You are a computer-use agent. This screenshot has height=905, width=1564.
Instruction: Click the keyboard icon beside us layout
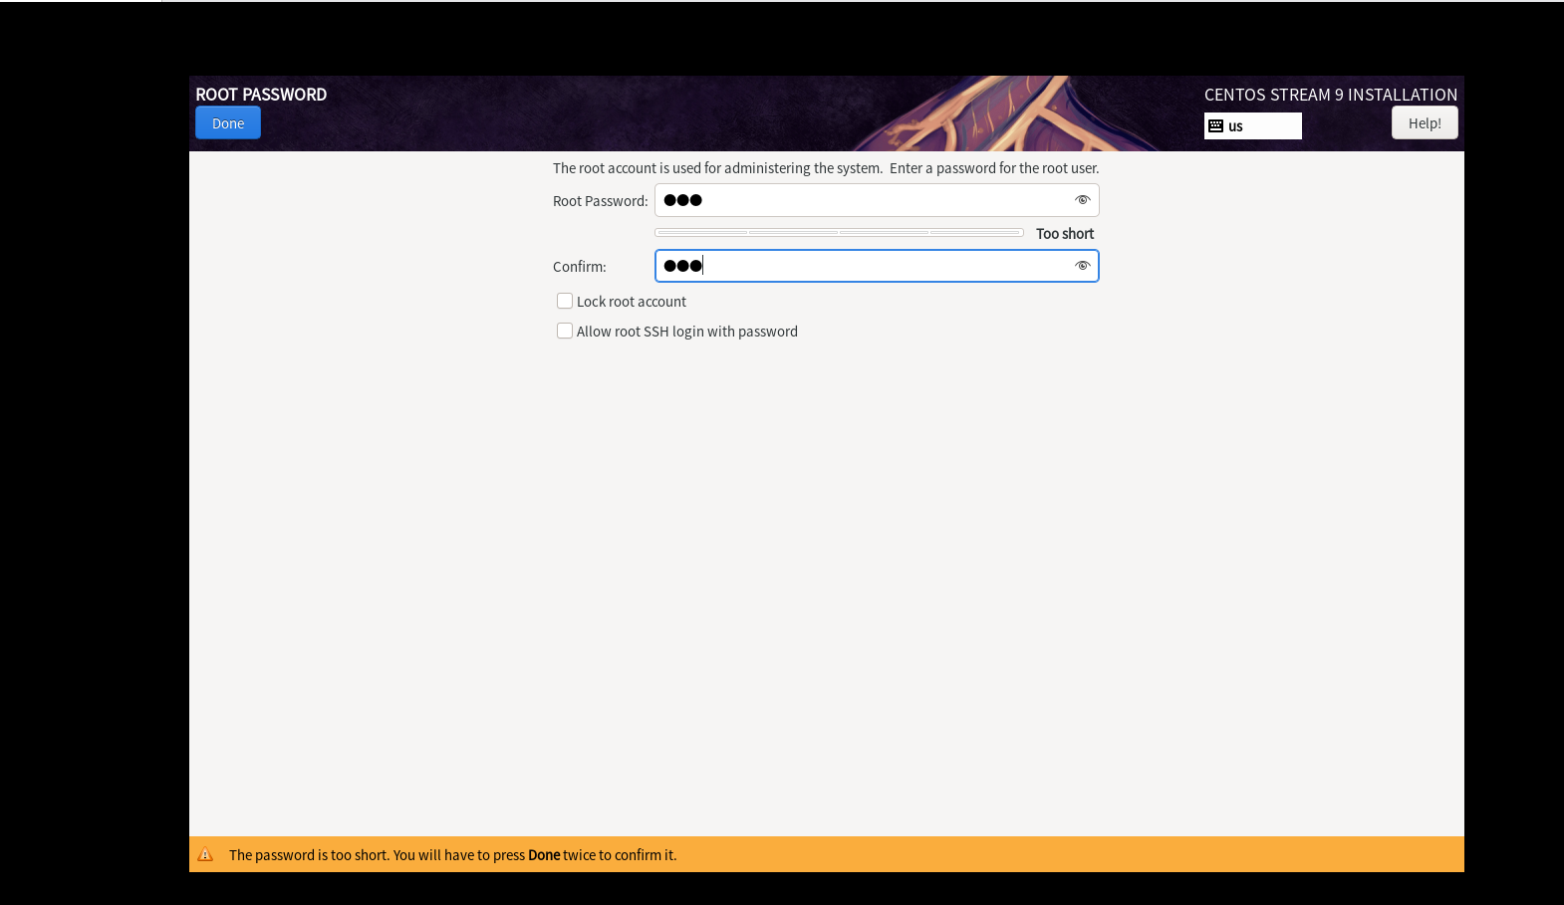(1215, 125)
